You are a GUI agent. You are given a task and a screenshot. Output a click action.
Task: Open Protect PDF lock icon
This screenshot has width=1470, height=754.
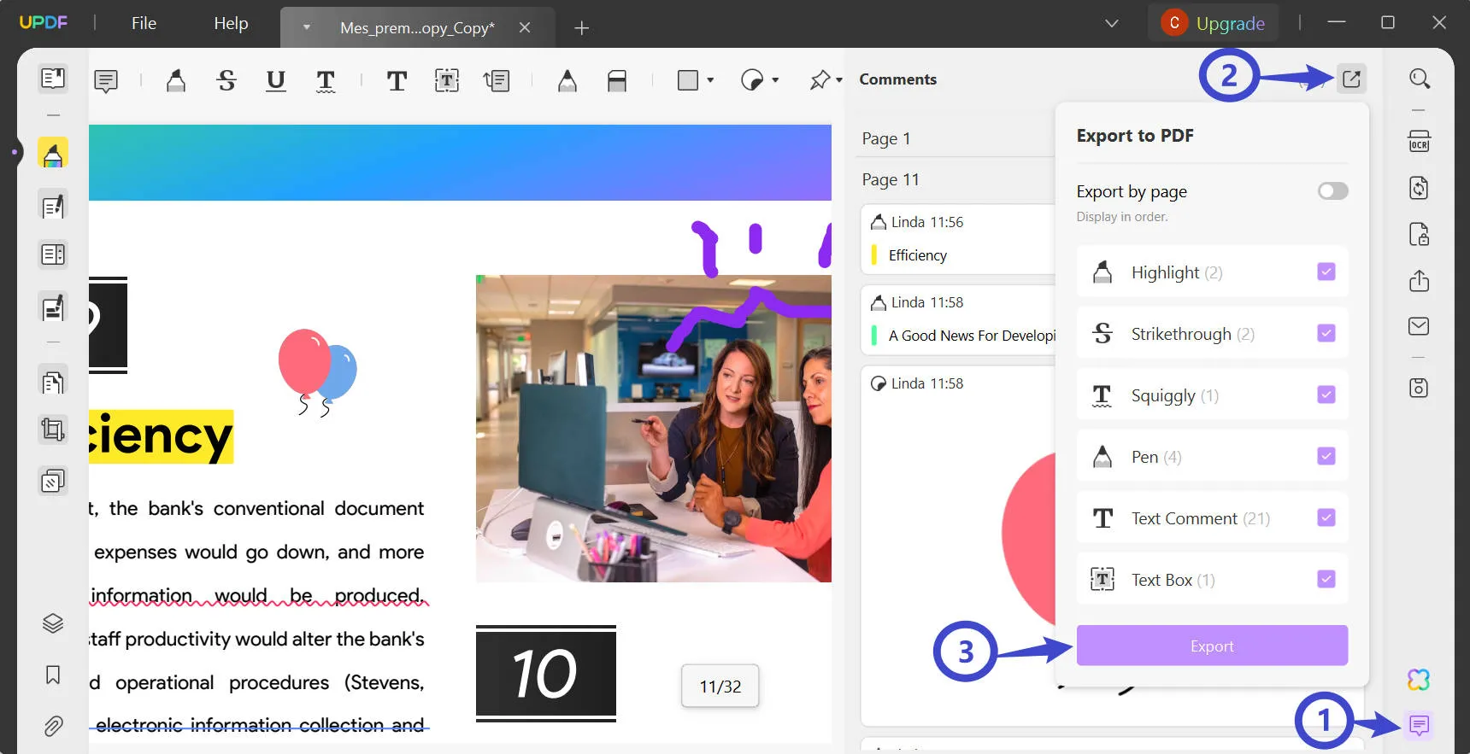point(1419,234)
